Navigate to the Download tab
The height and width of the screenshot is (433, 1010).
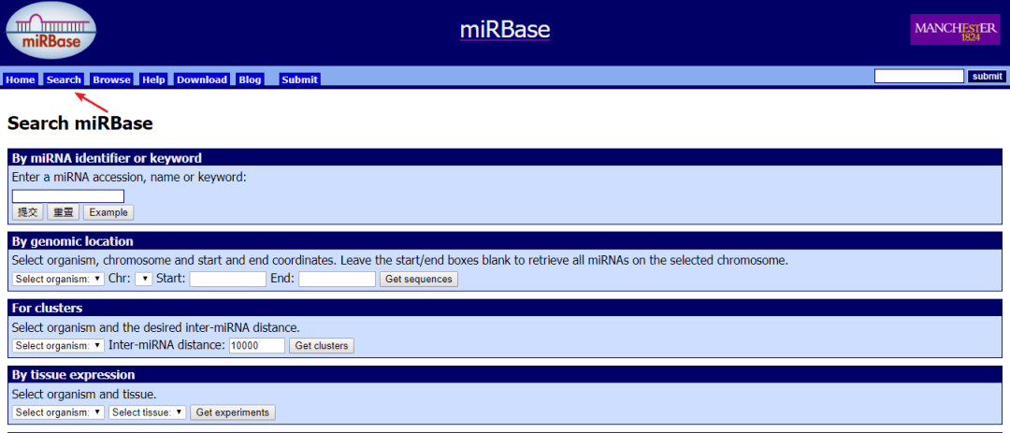[x=201, y=79]
